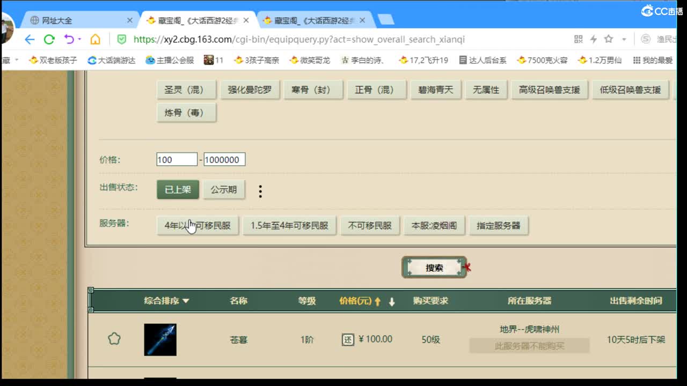Go back with the browser back arrow
Image resolution: width=687 pixels, height=386 pixels.
click(x=30, y=39)
